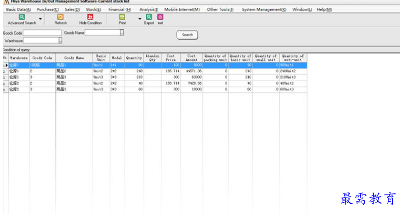Click the 40Unit2 muti-unit cell
This screenshot has height=214, width=400.
tap(293, 83)
